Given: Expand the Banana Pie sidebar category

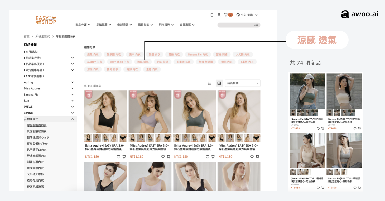Looking at the screenshot, I should 73,94.
